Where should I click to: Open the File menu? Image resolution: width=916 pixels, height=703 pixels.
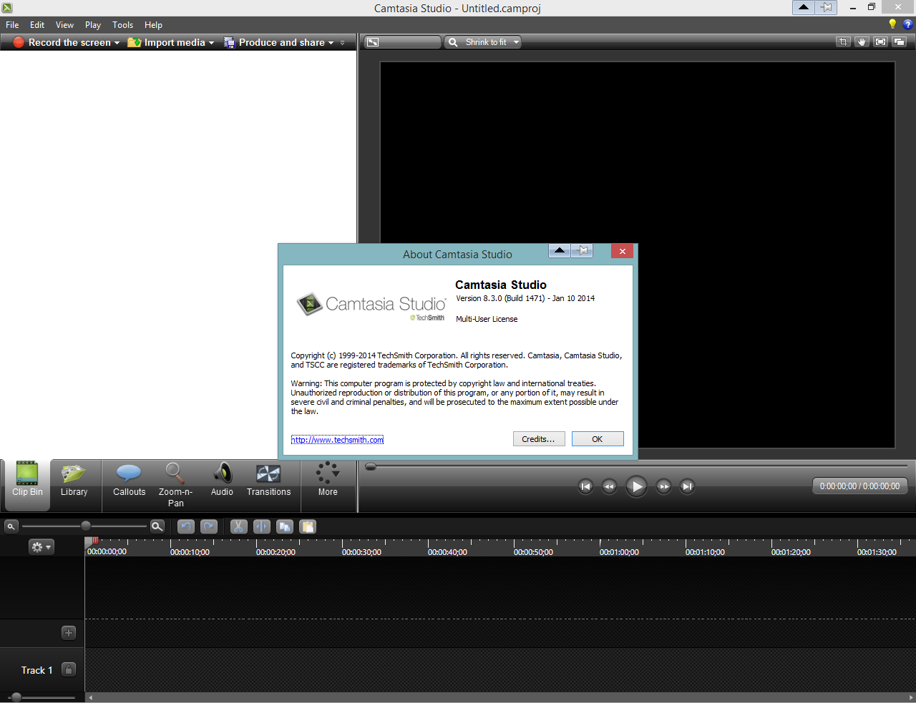coord(12,25)
